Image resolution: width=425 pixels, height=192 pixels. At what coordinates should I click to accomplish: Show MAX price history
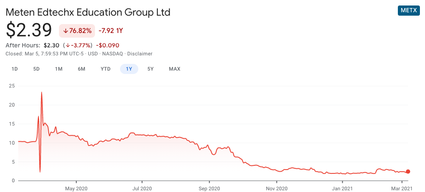coord(174,69)
